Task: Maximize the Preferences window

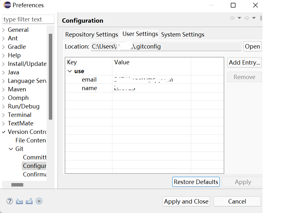Action: coord(233,5)
